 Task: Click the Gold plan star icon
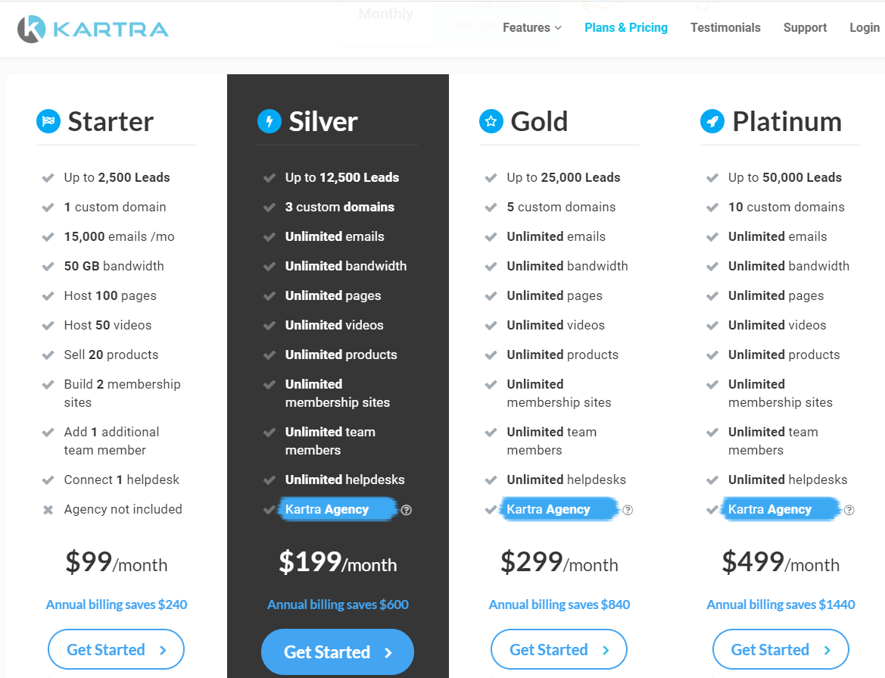point(491,121)
